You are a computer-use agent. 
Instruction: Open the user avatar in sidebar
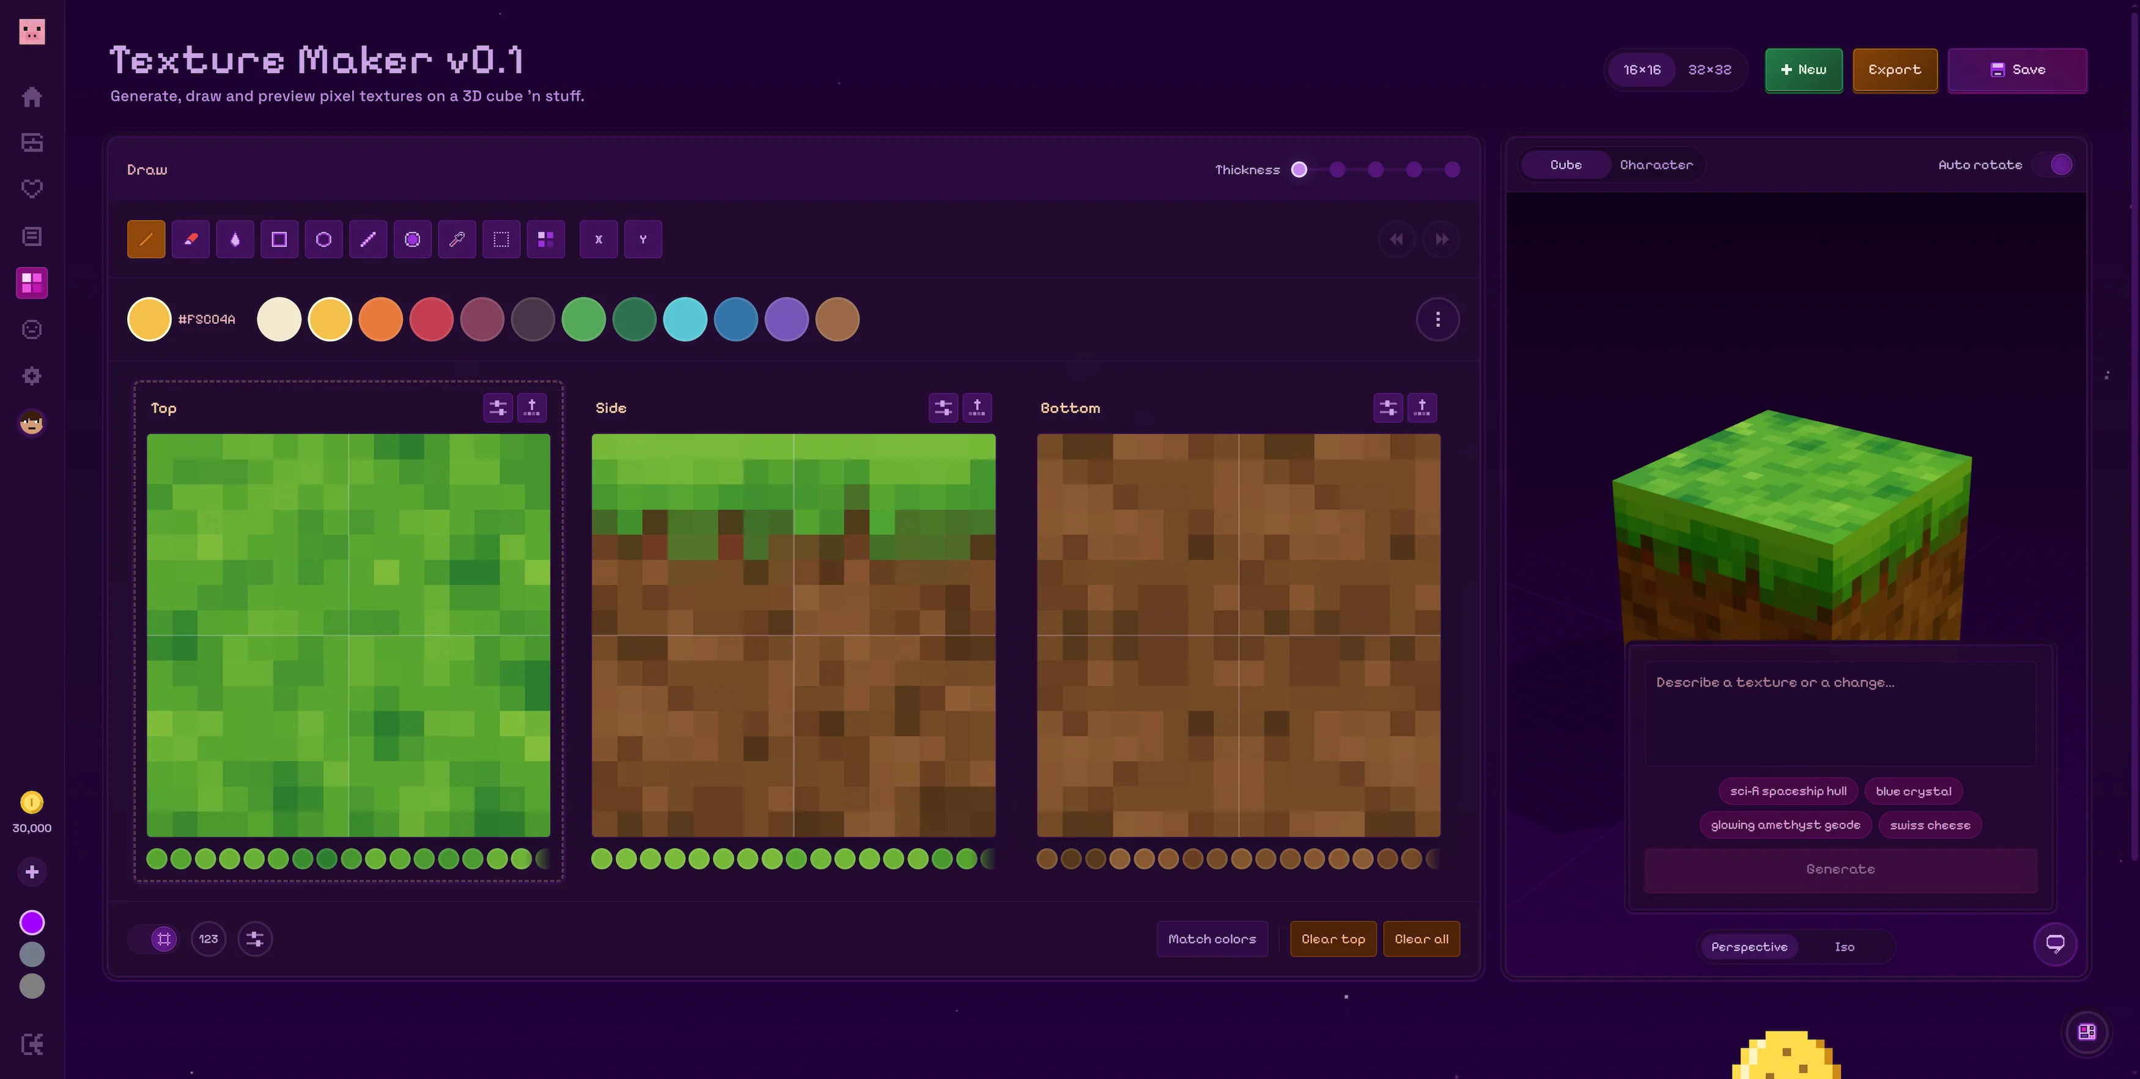coord(32,422)
